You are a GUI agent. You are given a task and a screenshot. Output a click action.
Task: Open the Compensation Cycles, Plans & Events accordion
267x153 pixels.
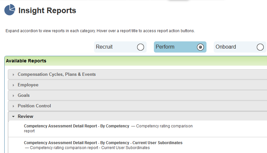(137, 74)
